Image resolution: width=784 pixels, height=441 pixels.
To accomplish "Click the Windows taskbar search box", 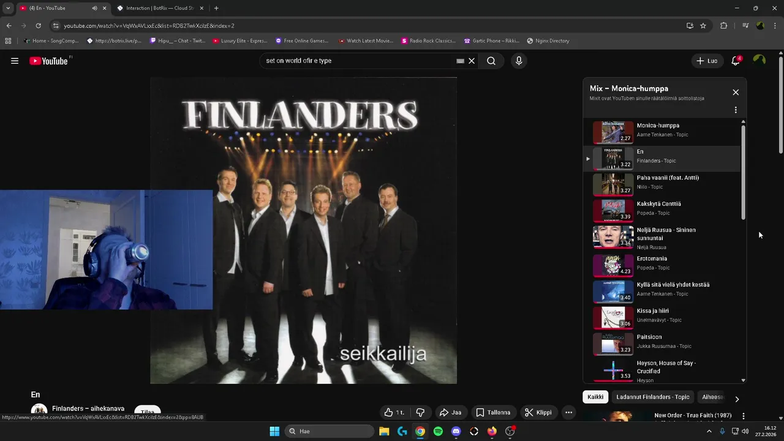I will click(x=331, y=431).
